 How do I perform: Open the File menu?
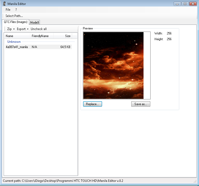tap(8, 10)
